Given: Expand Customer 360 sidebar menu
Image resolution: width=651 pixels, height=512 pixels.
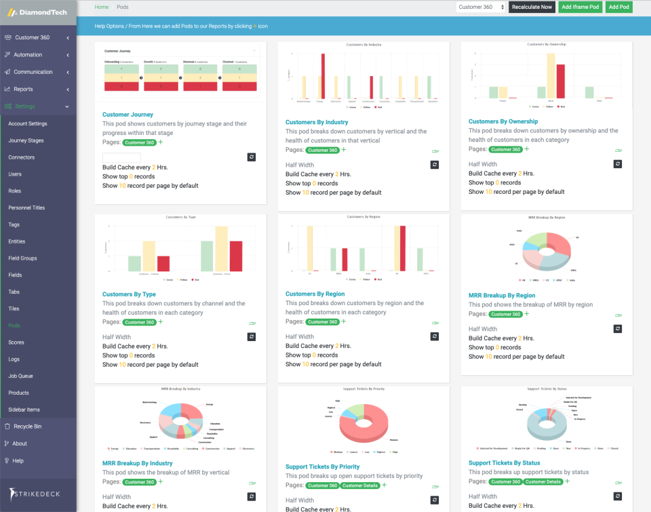Looking at the screenshot, I should (x=38, y=37).
